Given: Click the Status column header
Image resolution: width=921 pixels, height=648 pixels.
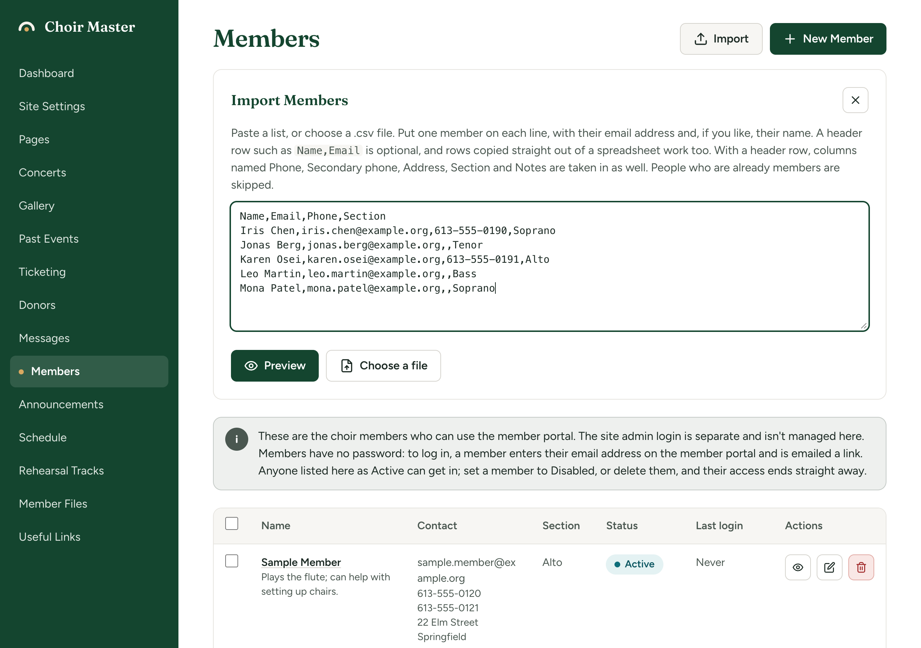Looking at the screenshot, I should coord(622,525).
